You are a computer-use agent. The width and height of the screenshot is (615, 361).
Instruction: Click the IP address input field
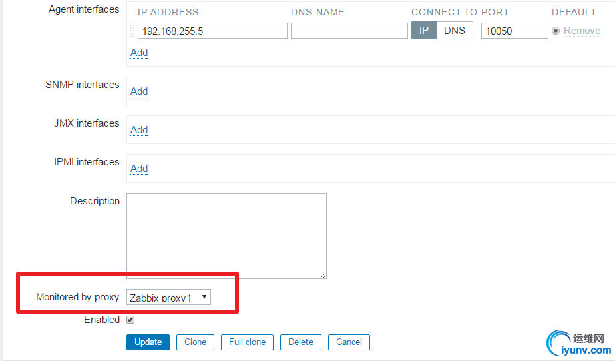coord(212,31)
